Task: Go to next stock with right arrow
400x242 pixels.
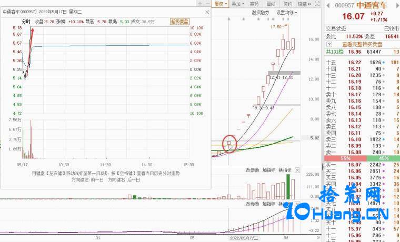Action: point(398,5)
